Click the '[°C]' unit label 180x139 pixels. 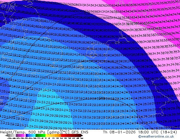[x=65, y=132]
